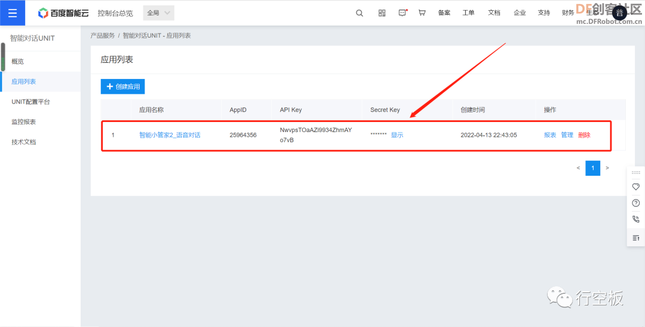This screenshot has height=327, width=645.
Task: Open the QR code grid icon
Action: tap(382, 13)
